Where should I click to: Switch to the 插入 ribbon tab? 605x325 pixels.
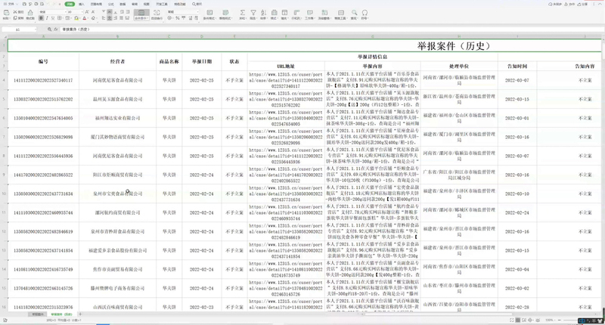tap(82, 4)
